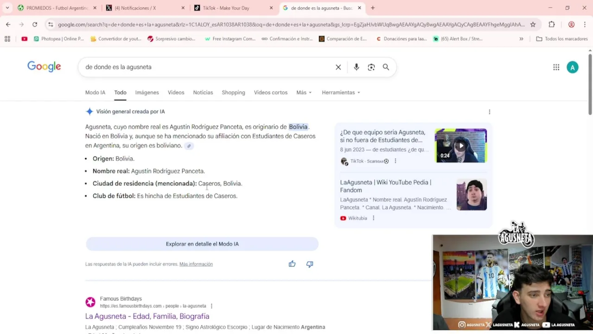The height and width of the screenshot is (334, 593).
Task: Start voice search with microphone icon
Action: tap(356, 67)
